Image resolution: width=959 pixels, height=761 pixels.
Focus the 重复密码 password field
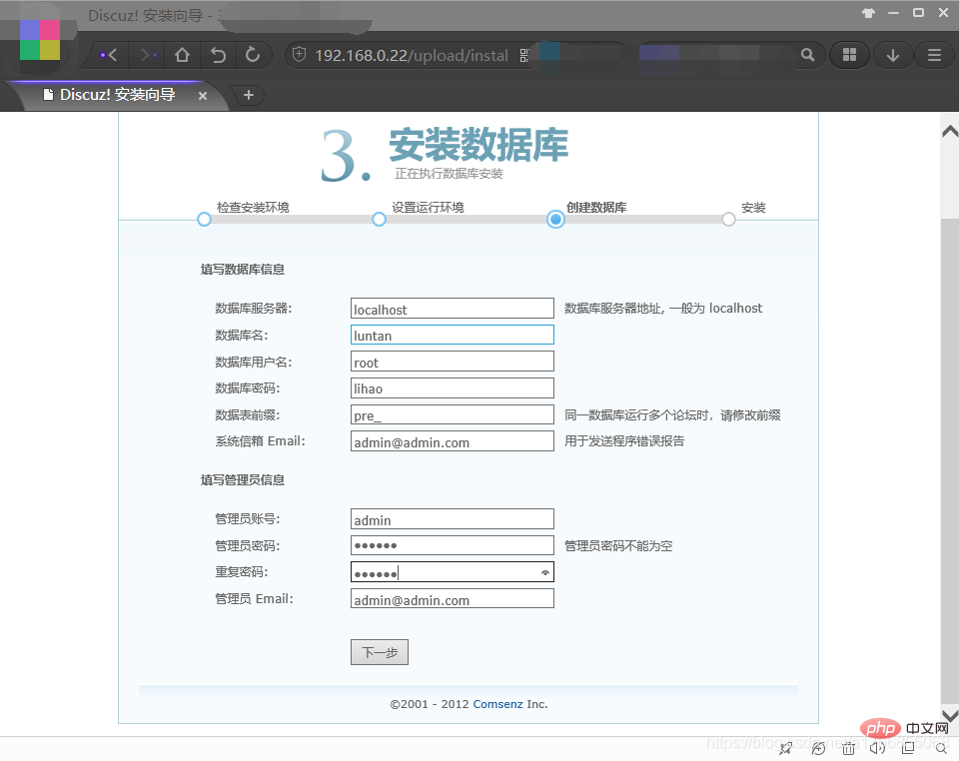453,572
